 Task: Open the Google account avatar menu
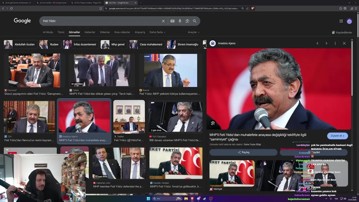(x=349, y=21)
